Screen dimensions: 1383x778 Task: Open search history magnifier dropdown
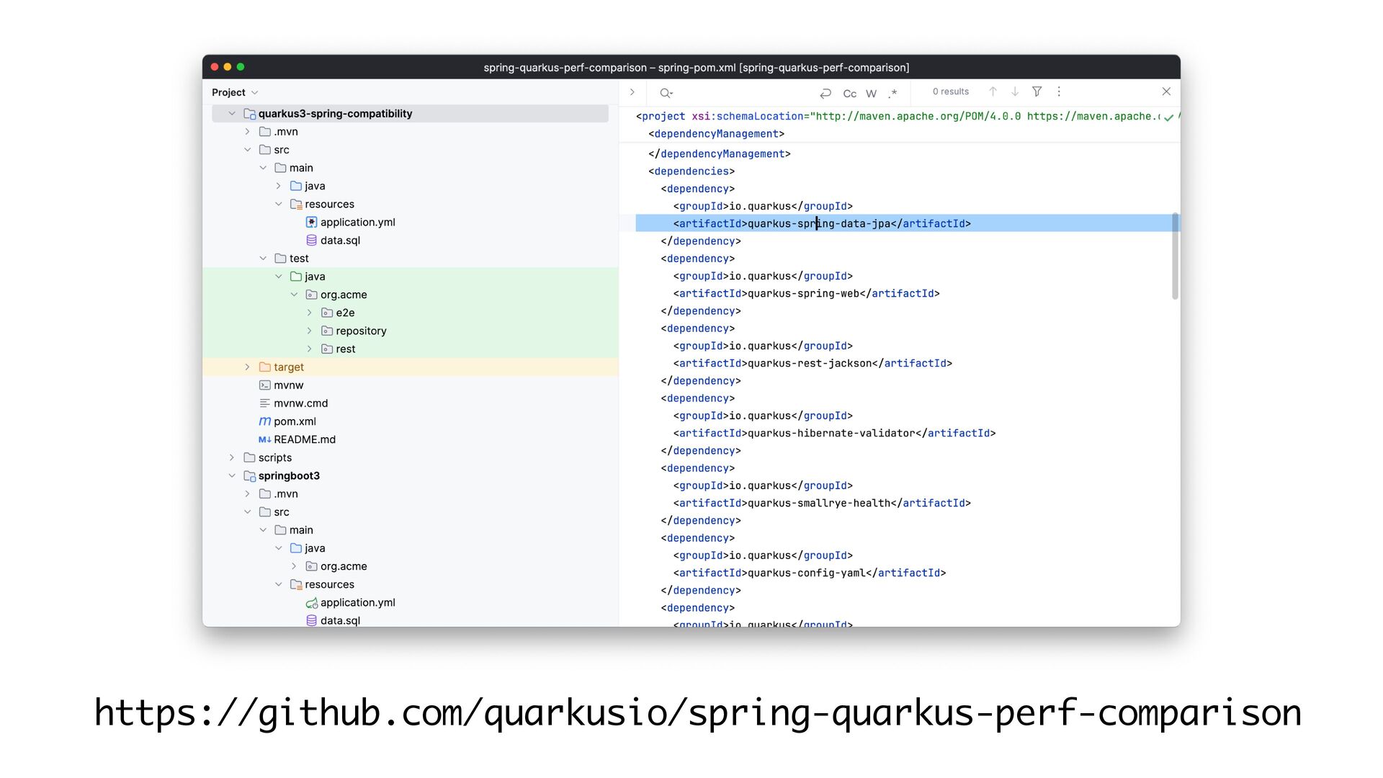pos(666,93)
